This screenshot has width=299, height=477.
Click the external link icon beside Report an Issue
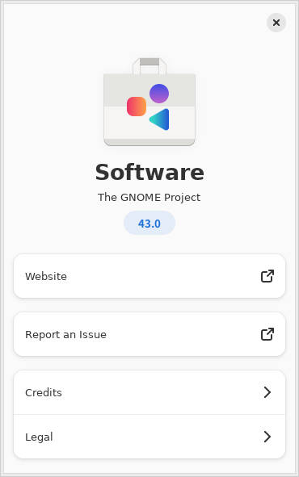[x=267, y=334]
